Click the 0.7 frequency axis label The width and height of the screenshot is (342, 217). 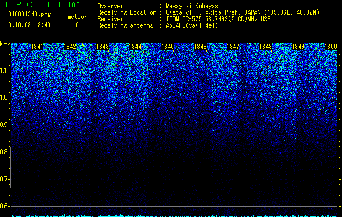click(4, 179)
